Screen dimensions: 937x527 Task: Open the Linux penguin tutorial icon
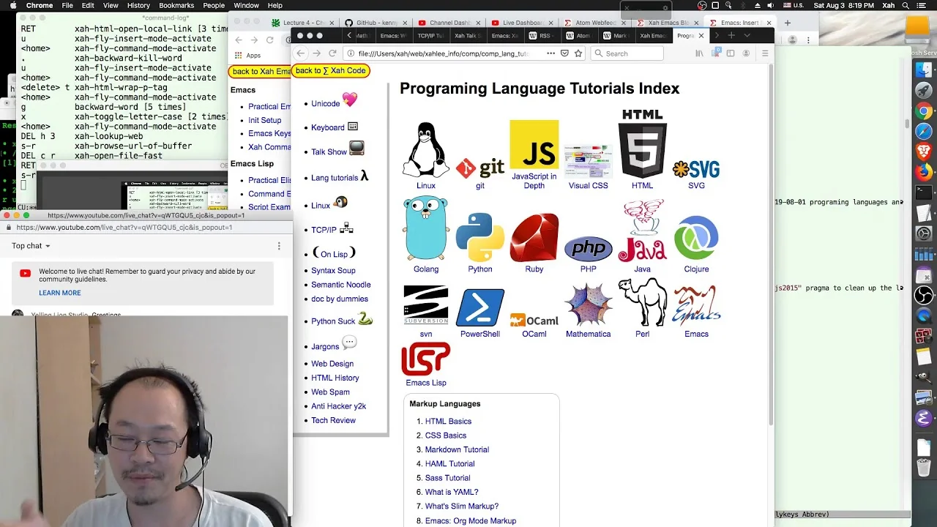(x=425, y=150)
